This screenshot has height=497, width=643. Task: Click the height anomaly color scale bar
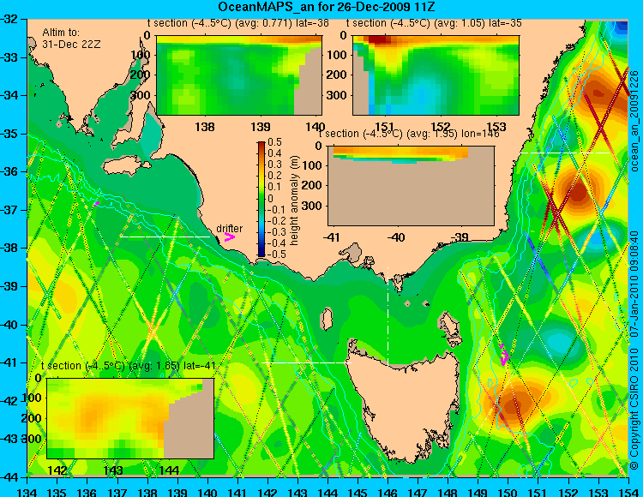pyautogui.click(x=261, y=199)
